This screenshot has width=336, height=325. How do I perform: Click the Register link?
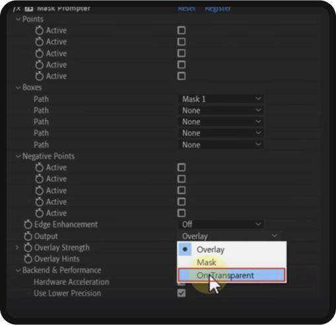218,9
